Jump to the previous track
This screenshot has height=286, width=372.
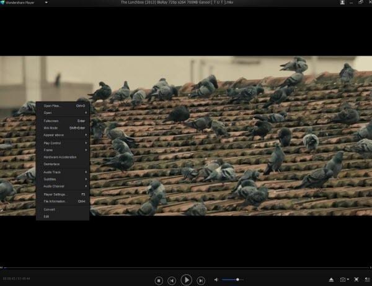172,280
